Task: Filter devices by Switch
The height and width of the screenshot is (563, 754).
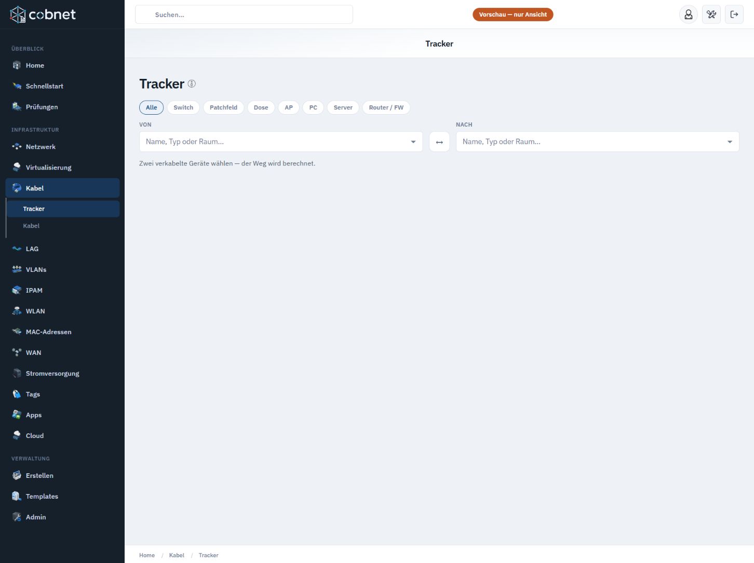Action: coord(183,107)
